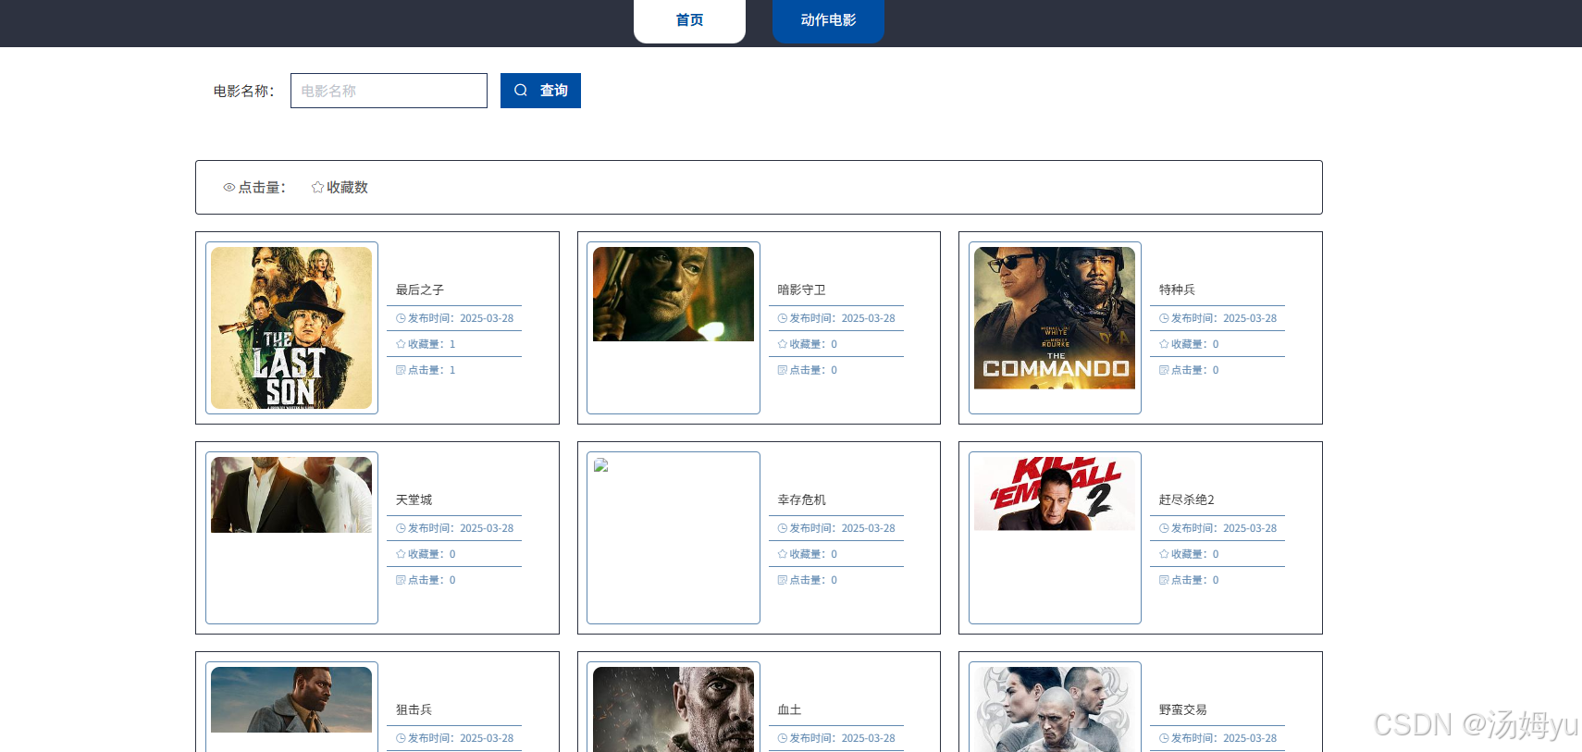Focus the 电影名称 search input field
The height and width of the screenshot is (752, 1582).
point(389,91)
